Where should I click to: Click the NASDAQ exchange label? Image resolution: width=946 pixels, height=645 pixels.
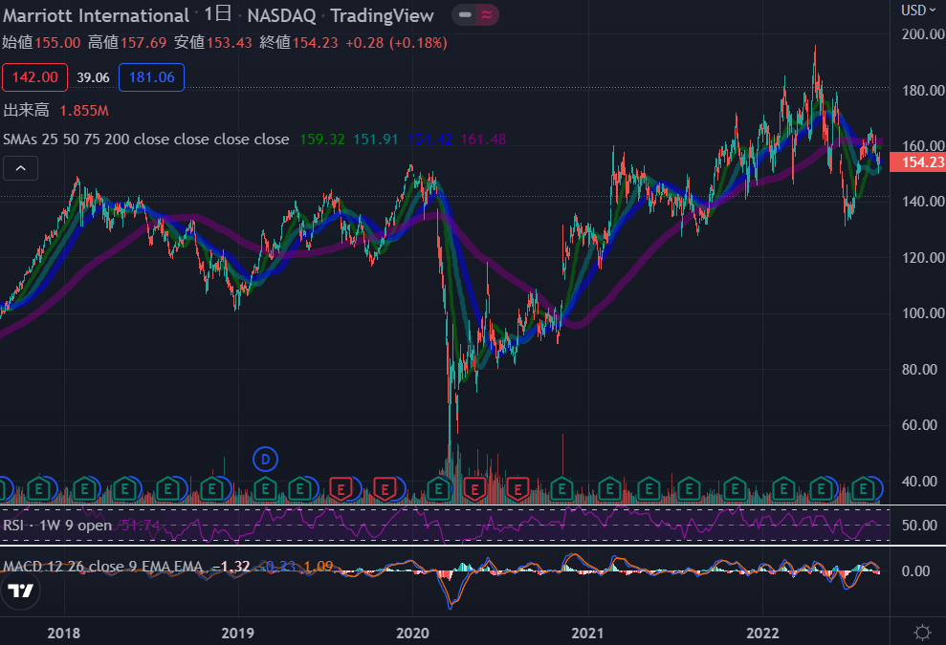tap(282, 15)
